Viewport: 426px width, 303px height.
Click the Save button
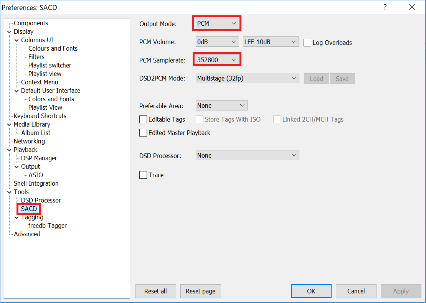(x=342, y=79)
